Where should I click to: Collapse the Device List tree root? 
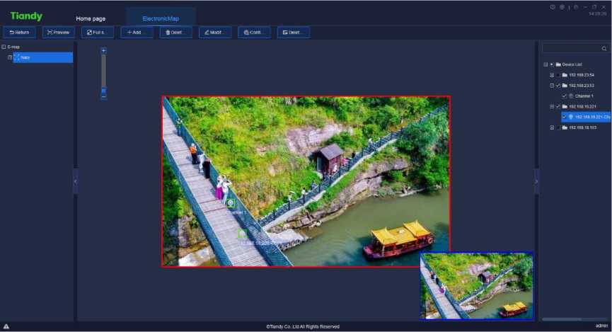point(545,64)
